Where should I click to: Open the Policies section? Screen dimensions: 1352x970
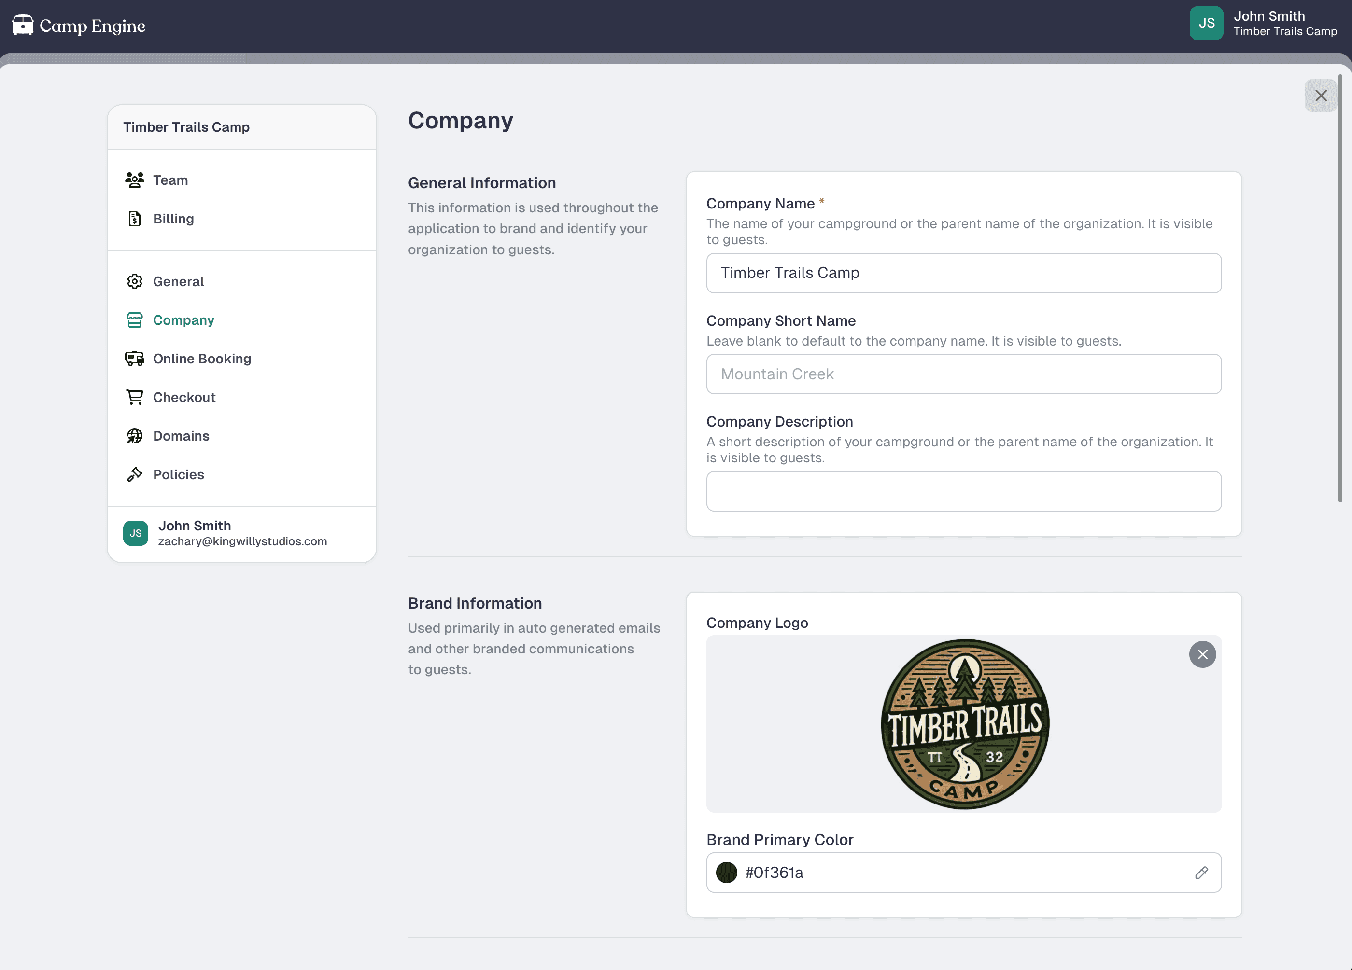point(178,475)
